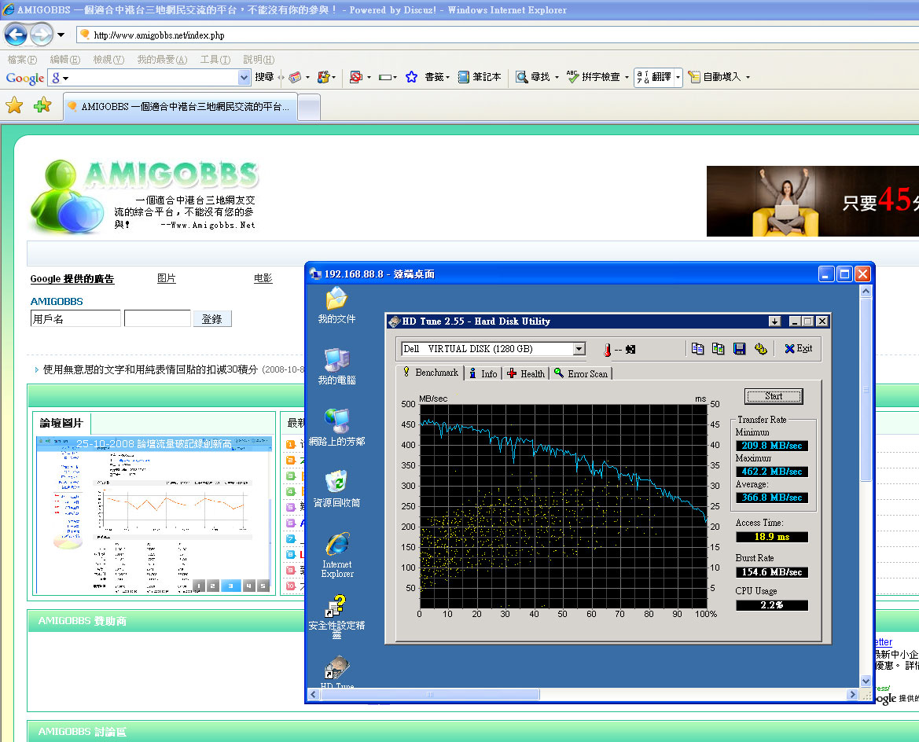Expand the Google search box dropdown arrow
Image resolution: width=919 pixels, height=742 pixels.
coord(244,77)
